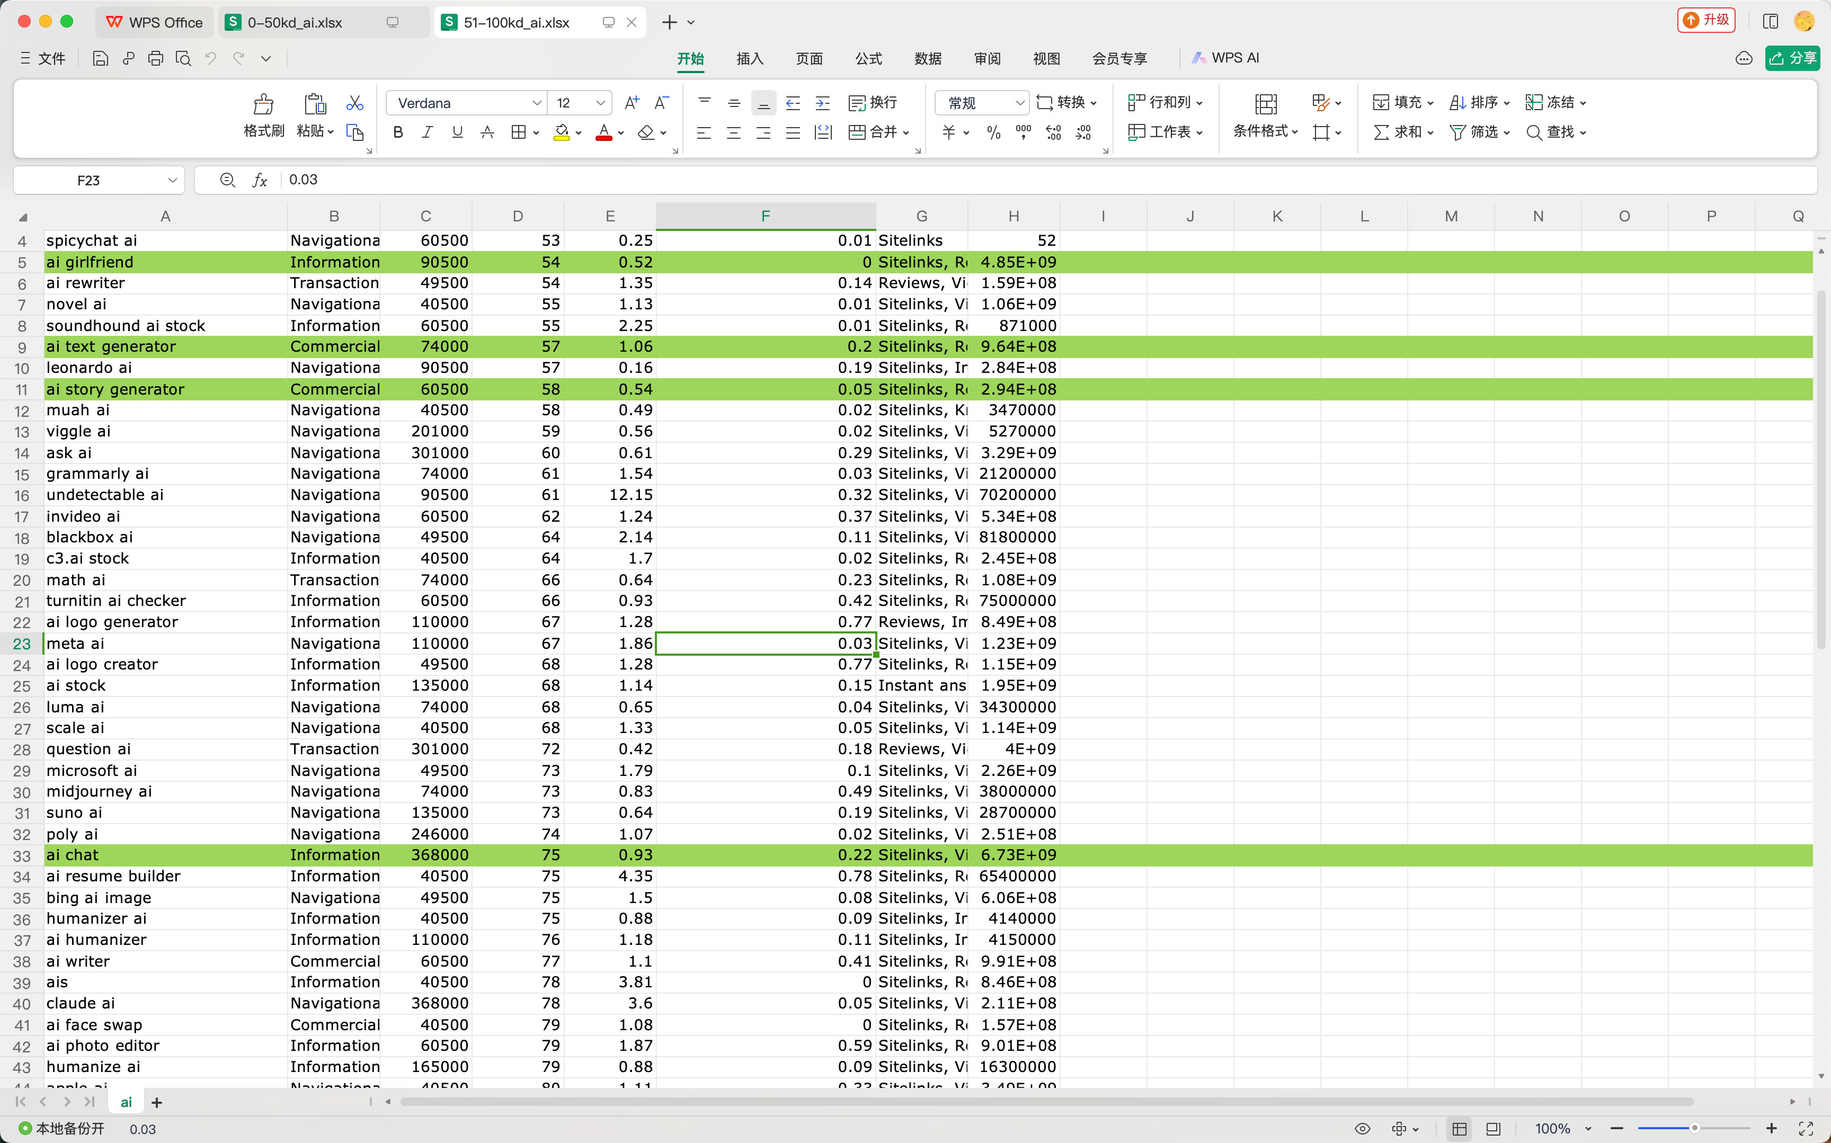Increase font size with A+ icon
The width and height of the screenshot is (1831, 1143).
(x=632, y=103)
